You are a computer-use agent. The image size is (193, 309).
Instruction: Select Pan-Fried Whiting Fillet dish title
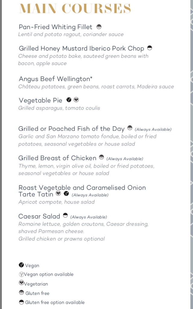(x=55, y=27)
